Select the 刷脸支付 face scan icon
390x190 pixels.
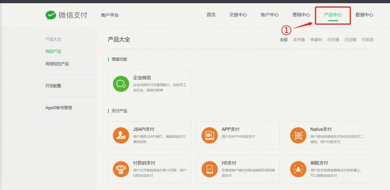click(x=298, y=169)
